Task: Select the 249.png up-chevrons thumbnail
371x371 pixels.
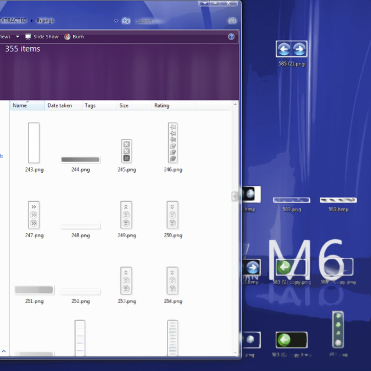Action: point(126,215)
